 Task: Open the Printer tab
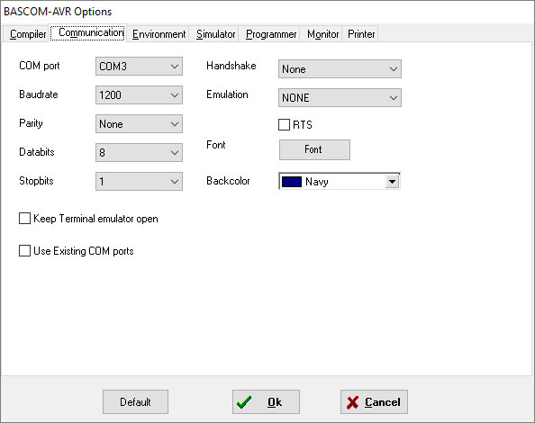pyautogui.click(x=361, y=34)
